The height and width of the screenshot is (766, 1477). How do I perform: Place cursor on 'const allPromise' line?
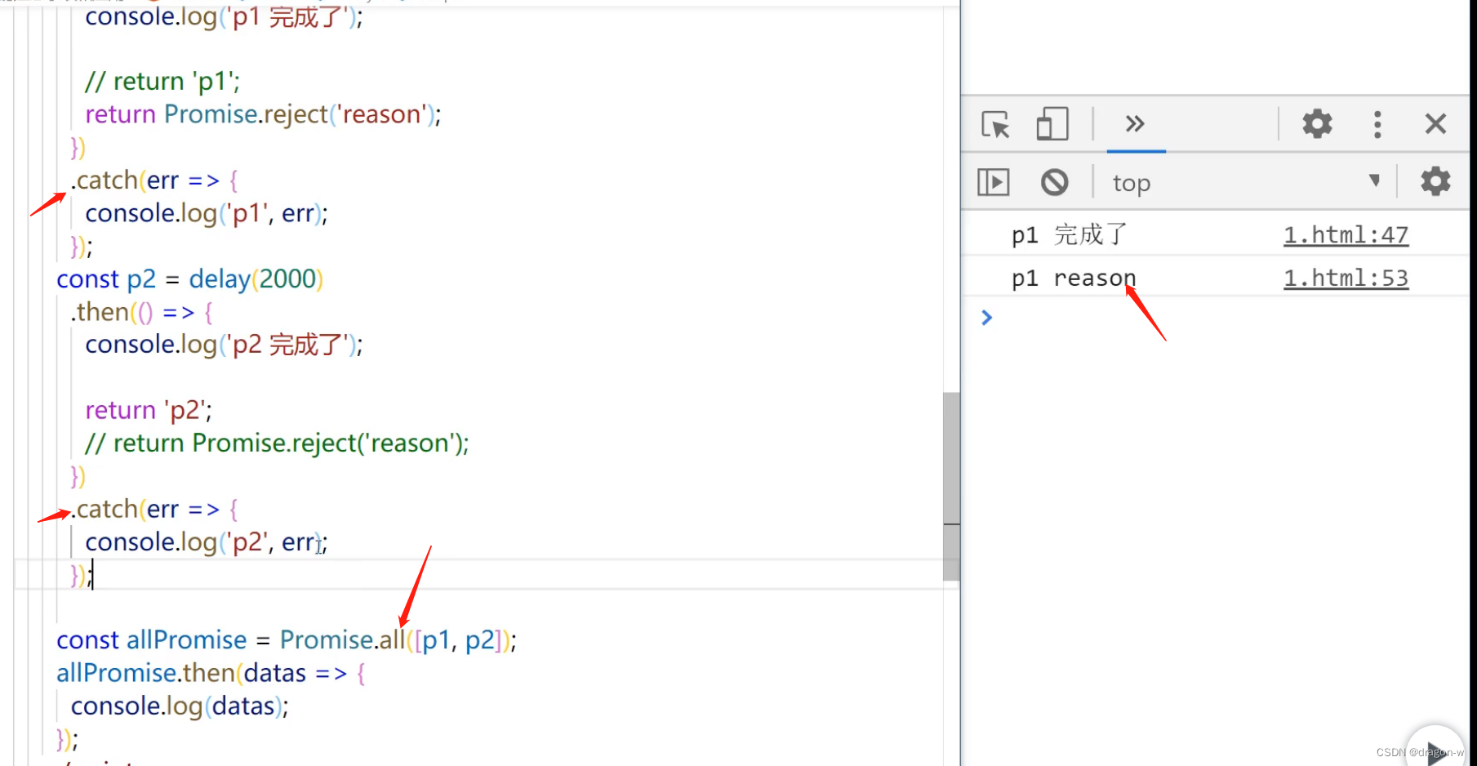point(287,639)
